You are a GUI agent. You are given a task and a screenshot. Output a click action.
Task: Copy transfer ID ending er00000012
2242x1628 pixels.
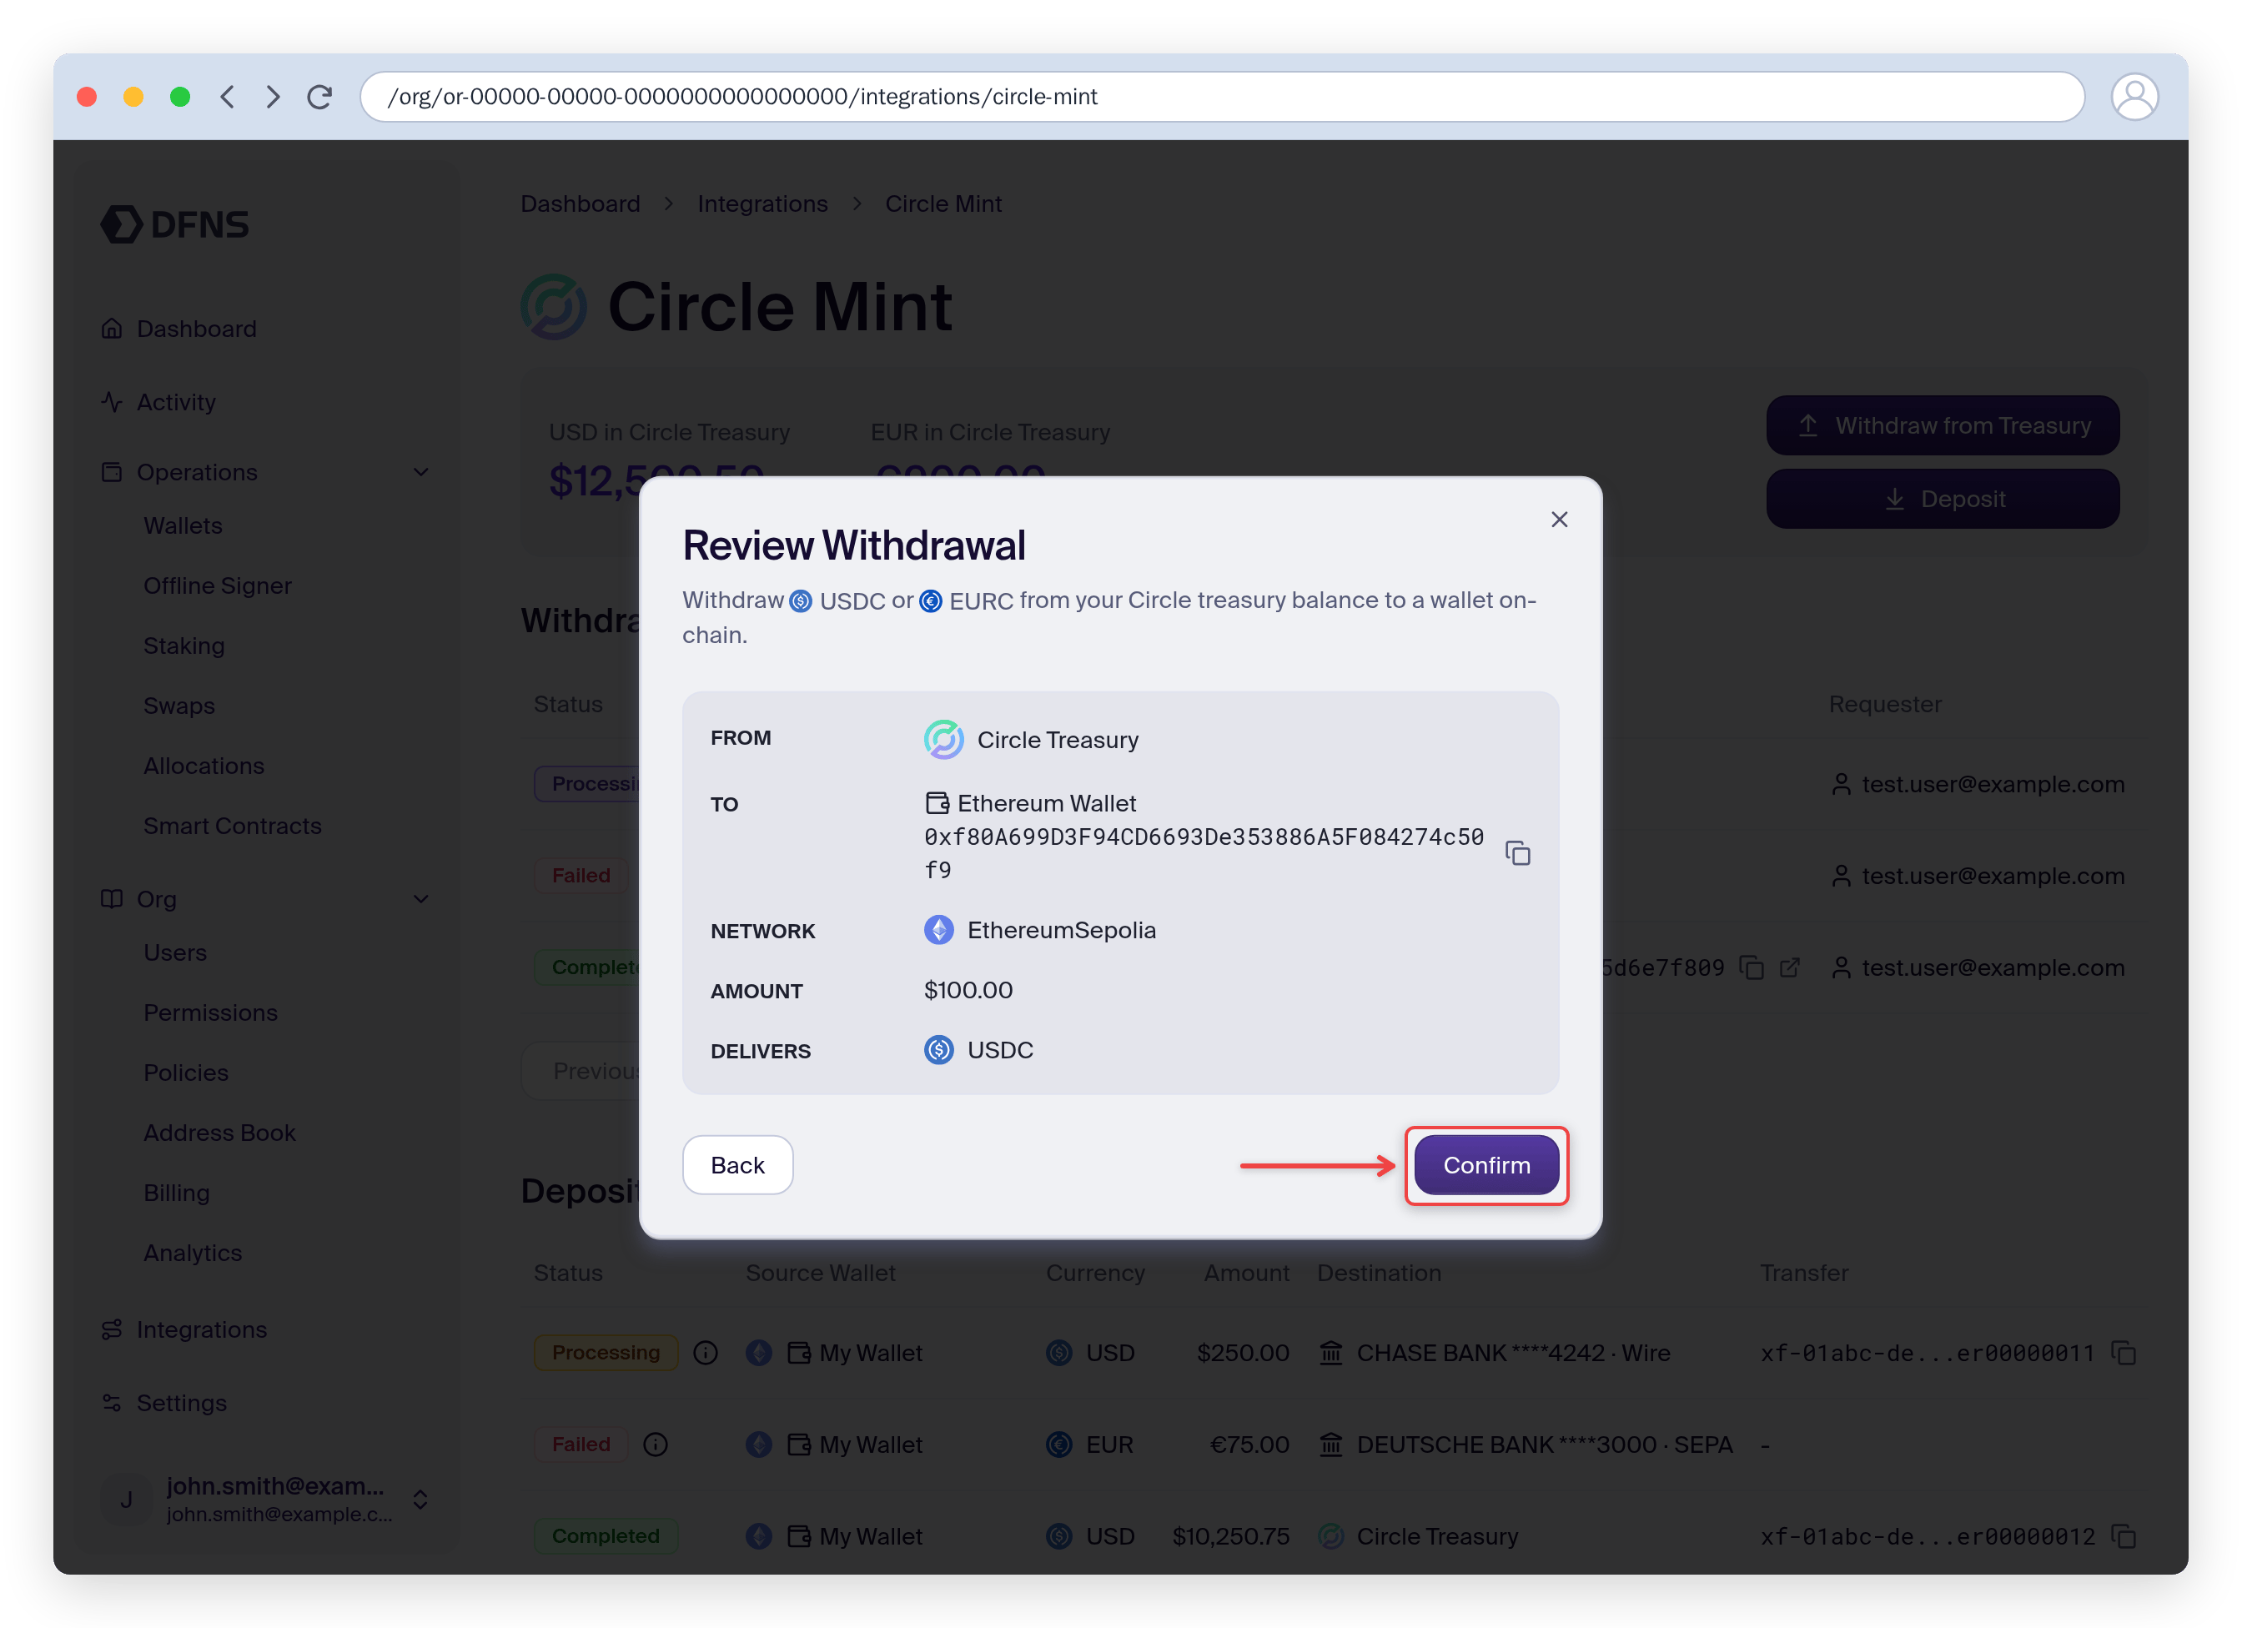point(2124,1536)
